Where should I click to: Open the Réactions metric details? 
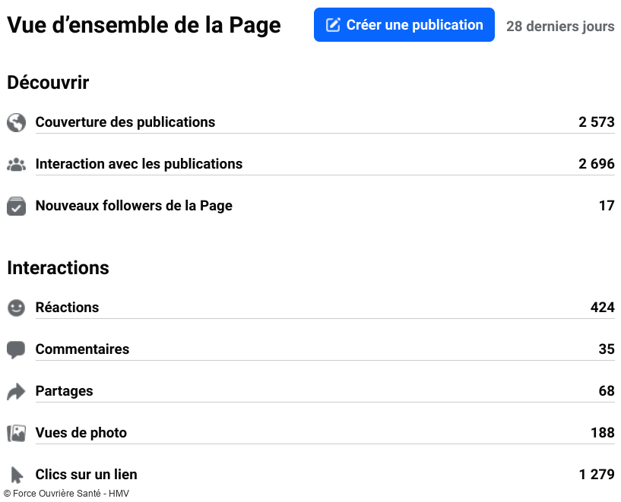pos(67,308)
